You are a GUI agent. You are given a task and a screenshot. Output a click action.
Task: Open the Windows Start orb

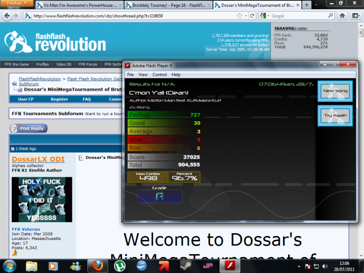9,266
